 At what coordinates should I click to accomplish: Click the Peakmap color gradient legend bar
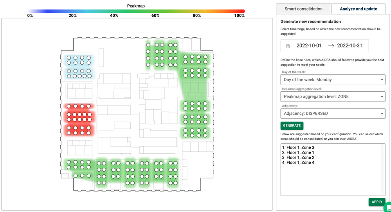pos(136,11)
